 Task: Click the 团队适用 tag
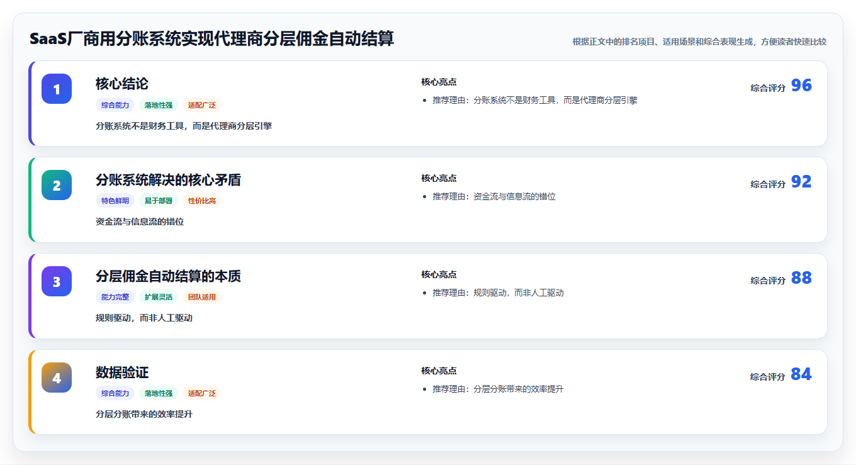point(202,298)
